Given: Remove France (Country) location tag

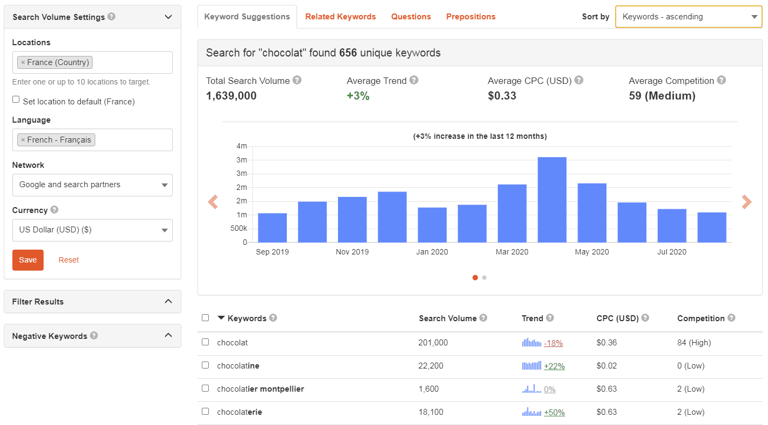Looking at the screenshot, I should coord(23,62).
